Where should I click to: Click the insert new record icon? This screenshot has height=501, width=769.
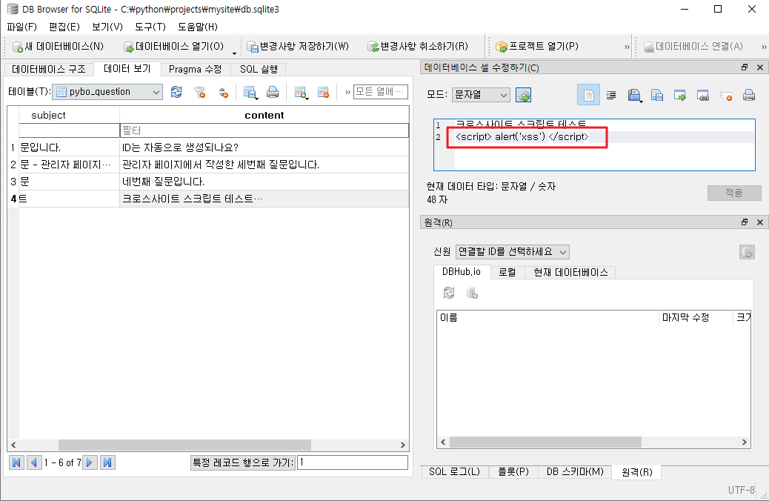tap(300, 92)
